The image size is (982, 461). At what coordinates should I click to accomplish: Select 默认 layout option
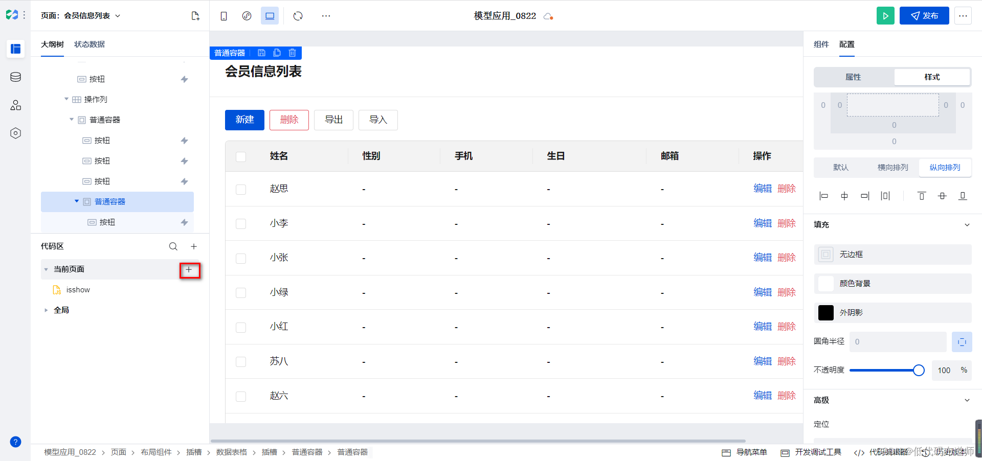pyautogui.click(x=841, y=168)
